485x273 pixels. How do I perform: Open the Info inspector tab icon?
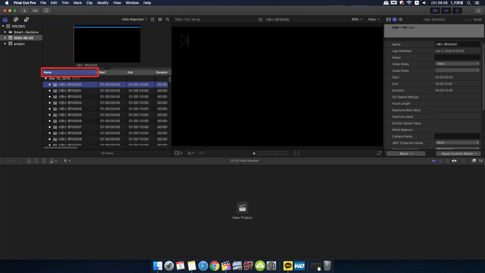click(x=395, y=19)
